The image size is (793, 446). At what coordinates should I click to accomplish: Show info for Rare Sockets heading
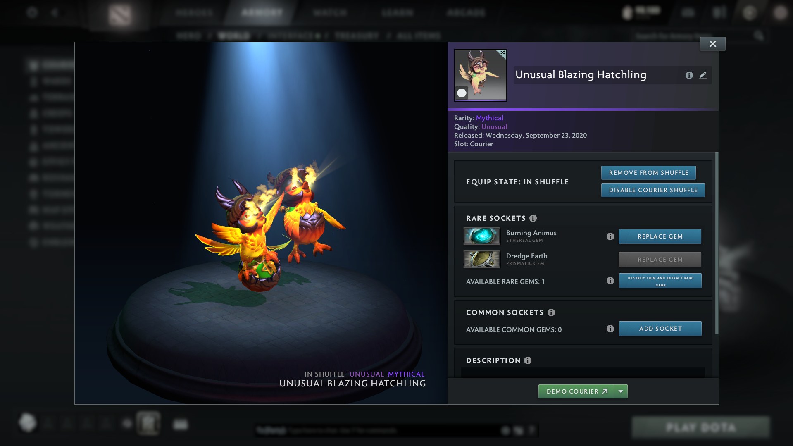(x=533, y=218)
